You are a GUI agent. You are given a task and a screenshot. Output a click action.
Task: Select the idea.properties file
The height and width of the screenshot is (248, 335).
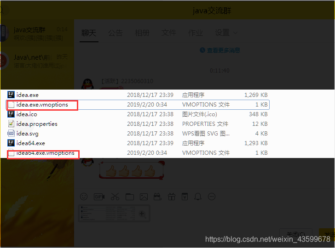138,124
